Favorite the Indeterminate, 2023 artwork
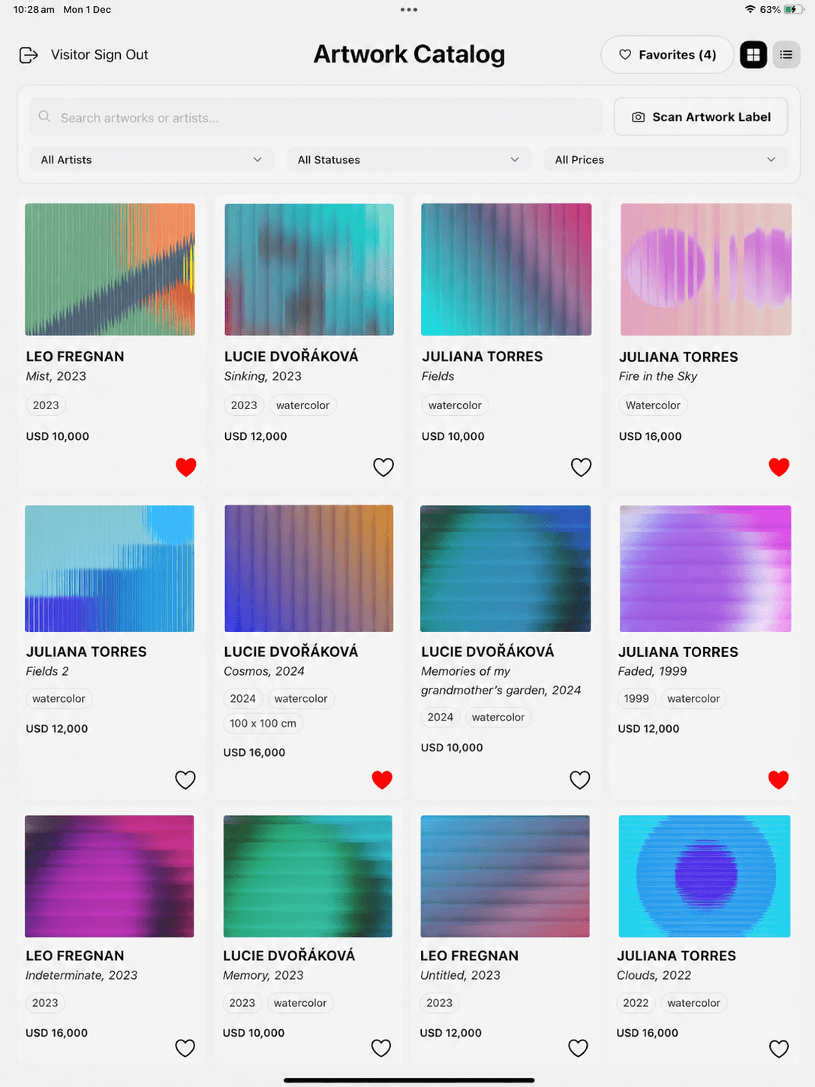815x1087 pixels. 185,1048
